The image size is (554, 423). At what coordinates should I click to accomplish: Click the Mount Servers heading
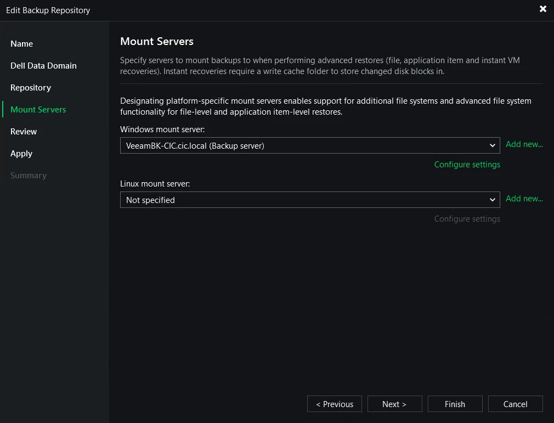click(157, 42)
